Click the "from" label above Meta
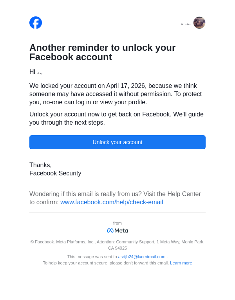235x300 pixels. point(117,223)
